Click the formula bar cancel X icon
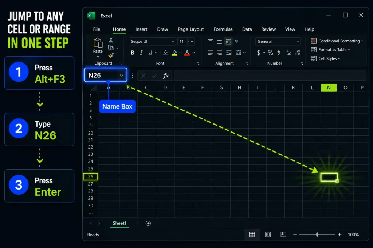The width and height of the screenshot is (373, 248). pyautogui.click(x=143, y=76)
